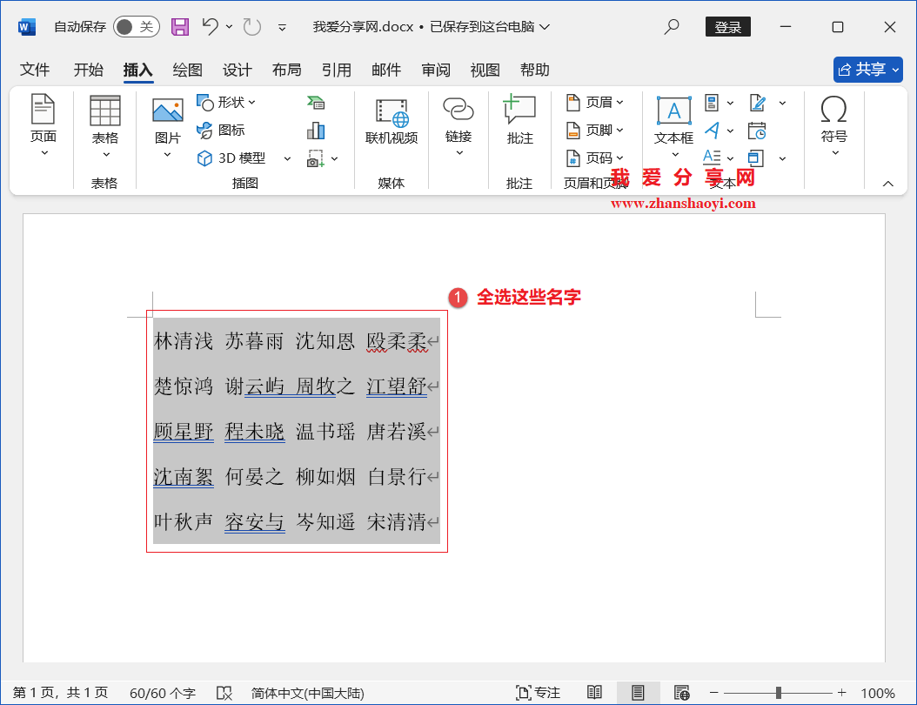917x705 pixels.
Task: Switch to the 绘图 (Draw) tab
Action: 187,70
